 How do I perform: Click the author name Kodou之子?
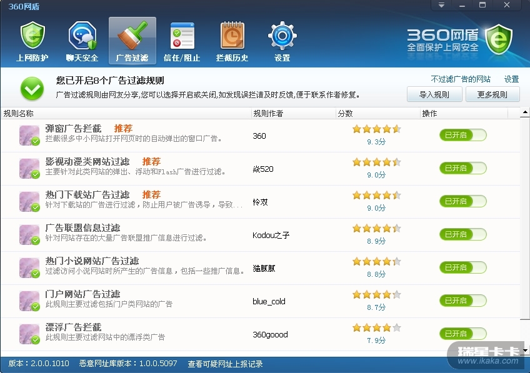click(x=271, y=235)
